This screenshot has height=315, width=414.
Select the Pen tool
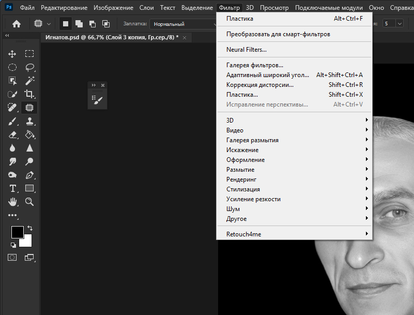click(29, 175)
